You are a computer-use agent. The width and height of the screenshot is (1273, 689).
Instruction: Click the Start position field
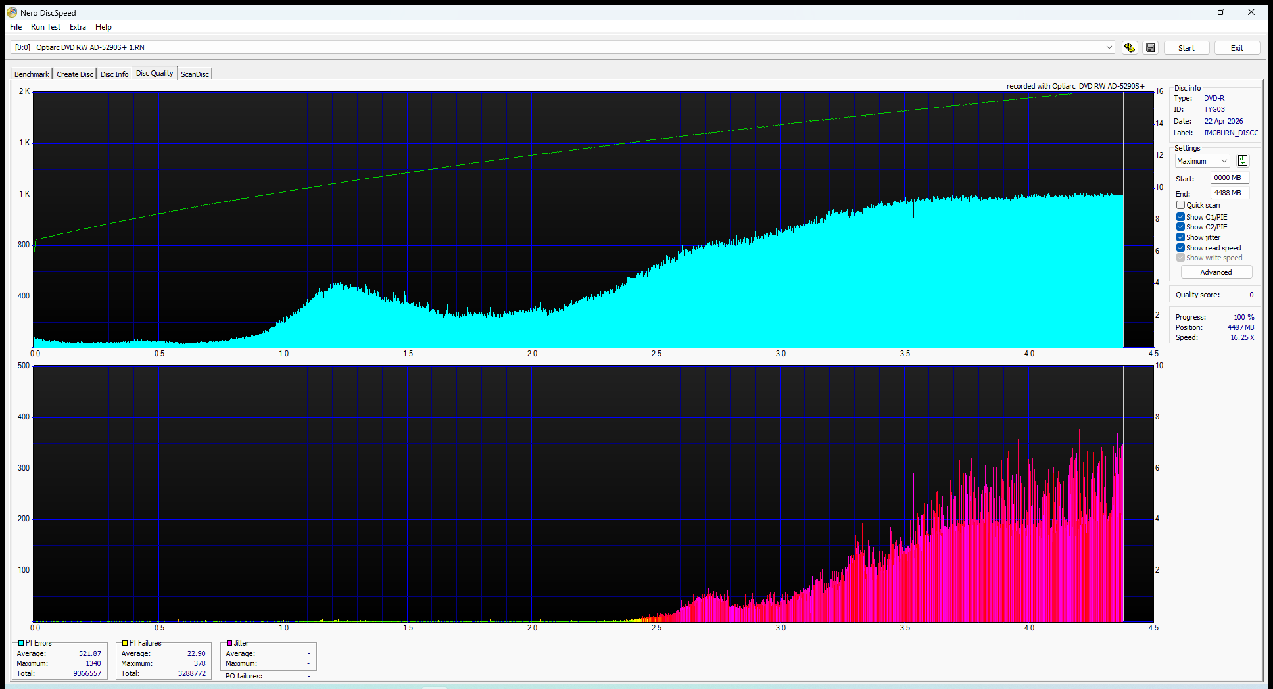1229,178
